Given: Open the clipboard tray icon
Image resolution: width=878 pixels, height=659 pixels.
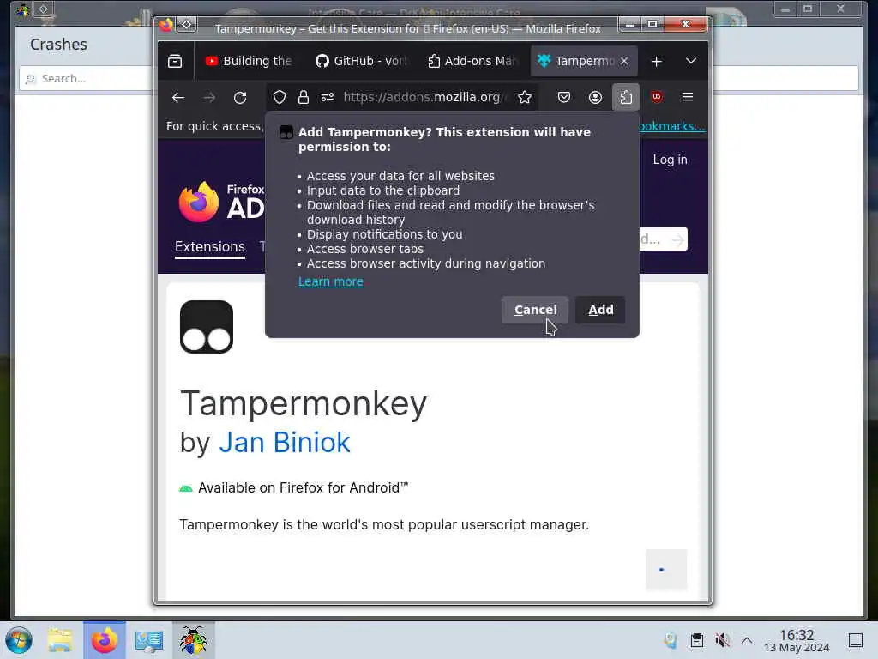Looking at the screenshot, I should 696,640.
